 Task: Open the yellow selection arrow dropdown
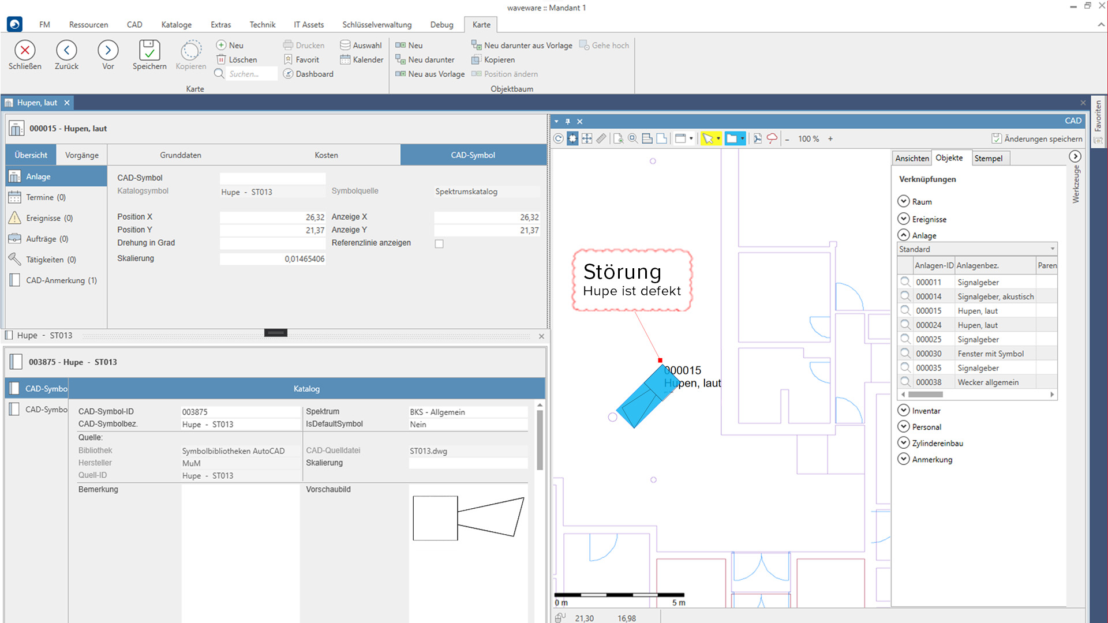[x=718, y=138]
